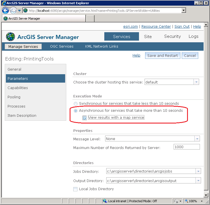Open the Help link beside Save and Restart
Viewport: 210px width, 205px height.
click(136, 55)
